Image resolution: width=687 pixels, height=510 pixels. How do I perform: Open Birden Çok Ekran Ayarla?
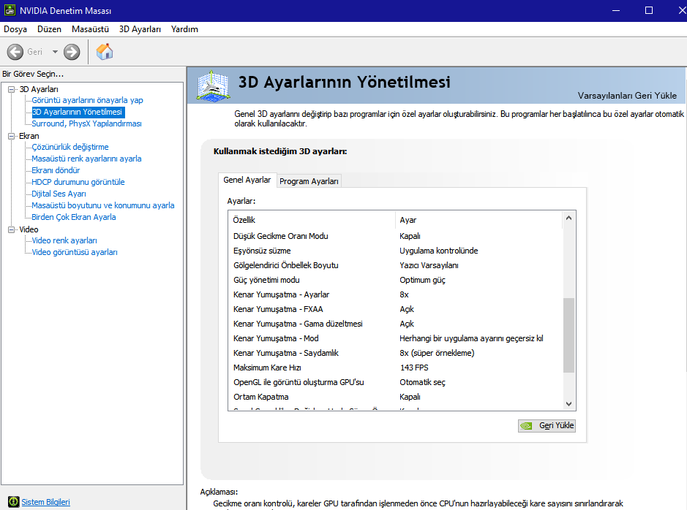click(x=74, y=217)
